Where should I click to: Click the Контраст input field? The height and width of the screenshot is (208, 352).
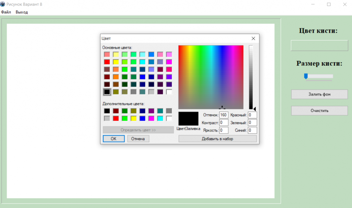coord(224,123)
